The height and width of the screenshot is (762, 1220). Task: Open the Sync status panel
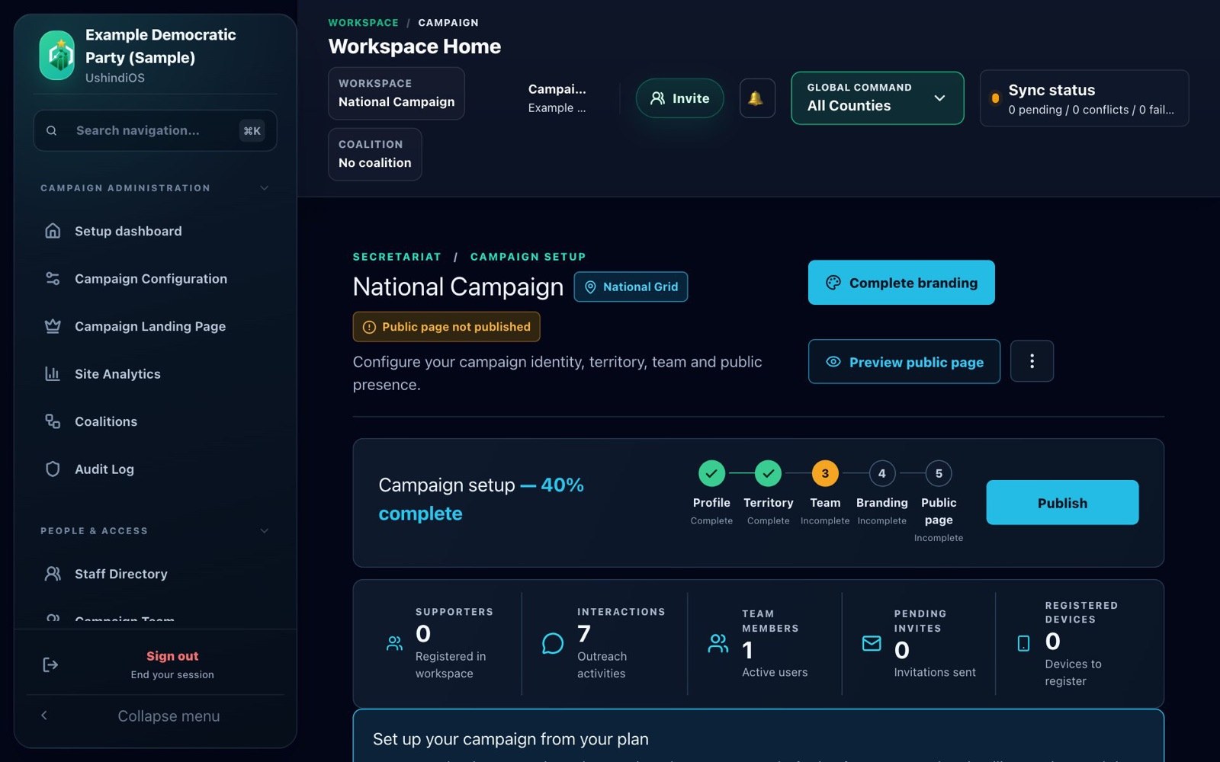pyautogui.click(x=1084, y=98)
